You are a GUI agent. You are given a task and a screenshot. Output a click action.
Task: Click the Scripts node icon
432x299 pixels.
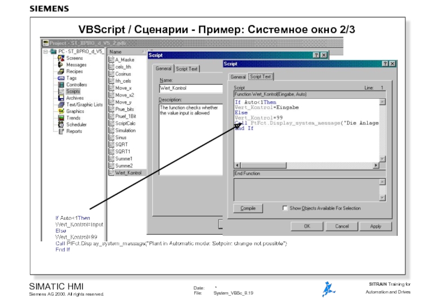tap(61, 91)
